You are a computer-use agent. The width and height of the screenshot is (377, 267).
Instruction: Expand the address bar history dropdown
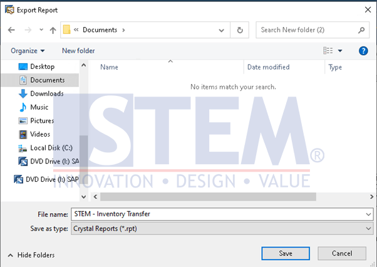(x=221, y=30)
